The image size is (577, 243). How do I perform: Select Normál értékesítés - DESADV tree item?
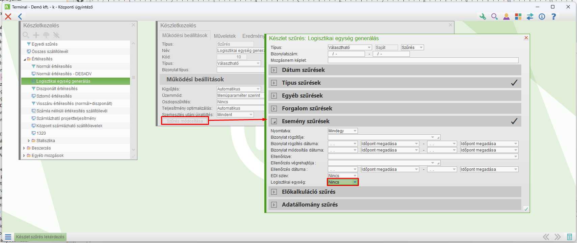(x=64, y=74)
